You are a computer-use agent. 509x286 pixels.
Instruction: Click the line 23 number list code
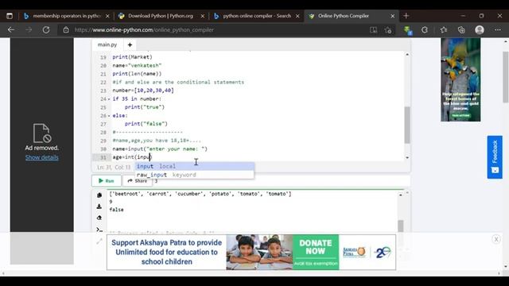click(x=143, y=91)
